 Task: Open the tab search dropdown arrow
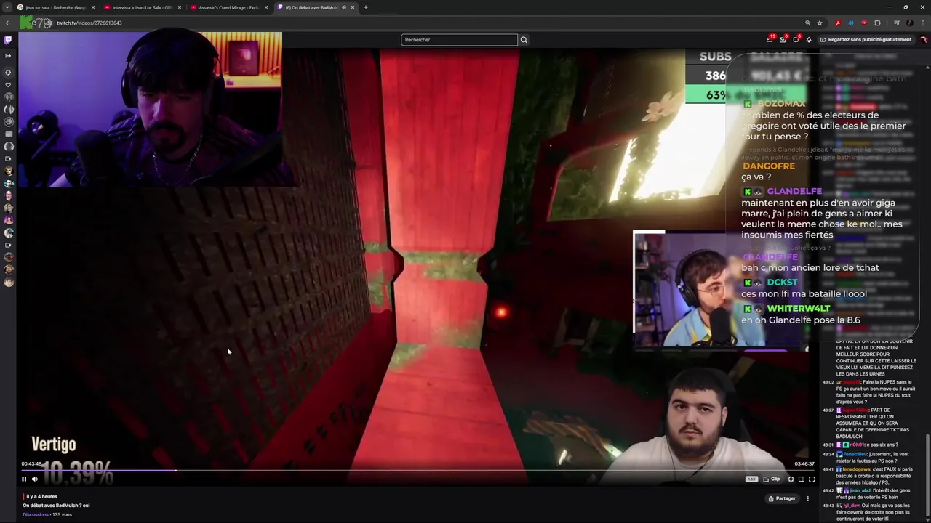coord(7,7)
